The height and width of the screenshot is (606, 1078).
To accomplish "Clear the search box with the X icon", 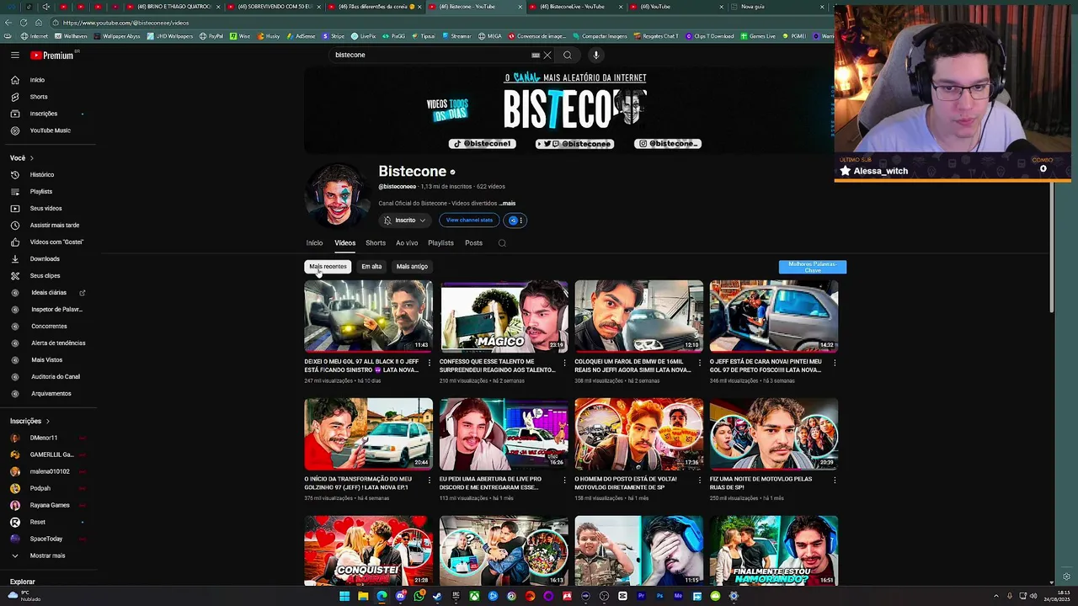I will coord(547,55).
